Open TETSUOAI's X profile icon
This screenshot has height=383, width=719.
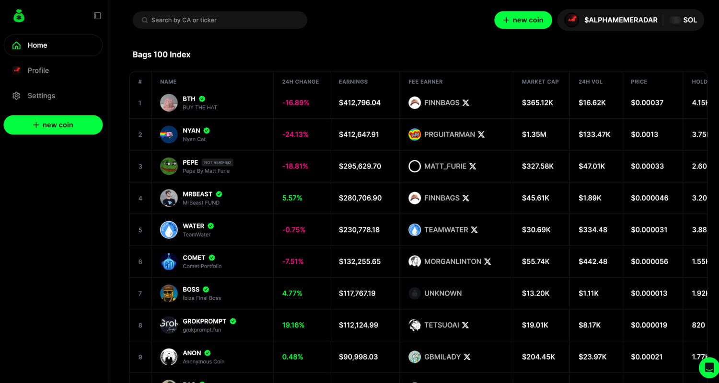[464, 325]
